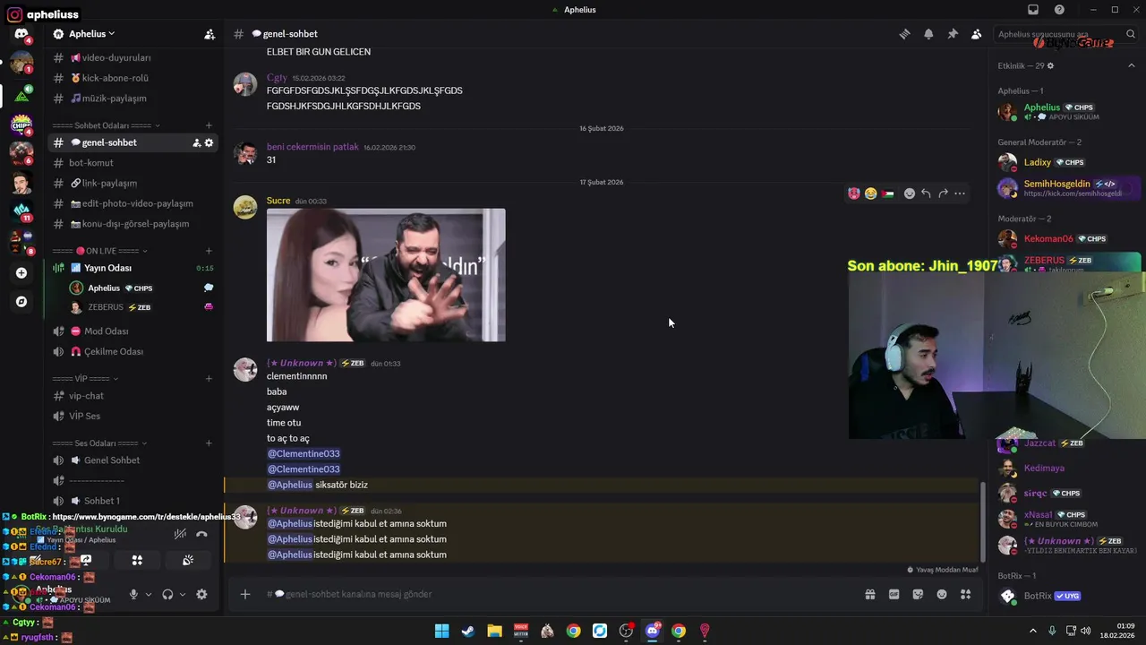Open microphone input options arrow
This screenshot has width=1146, height=645.
click(x=148, y=594)
